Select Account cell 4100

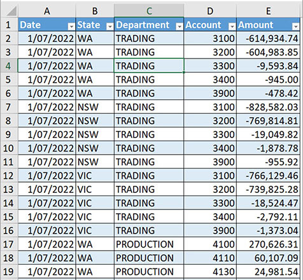click(x=210, y=244)
